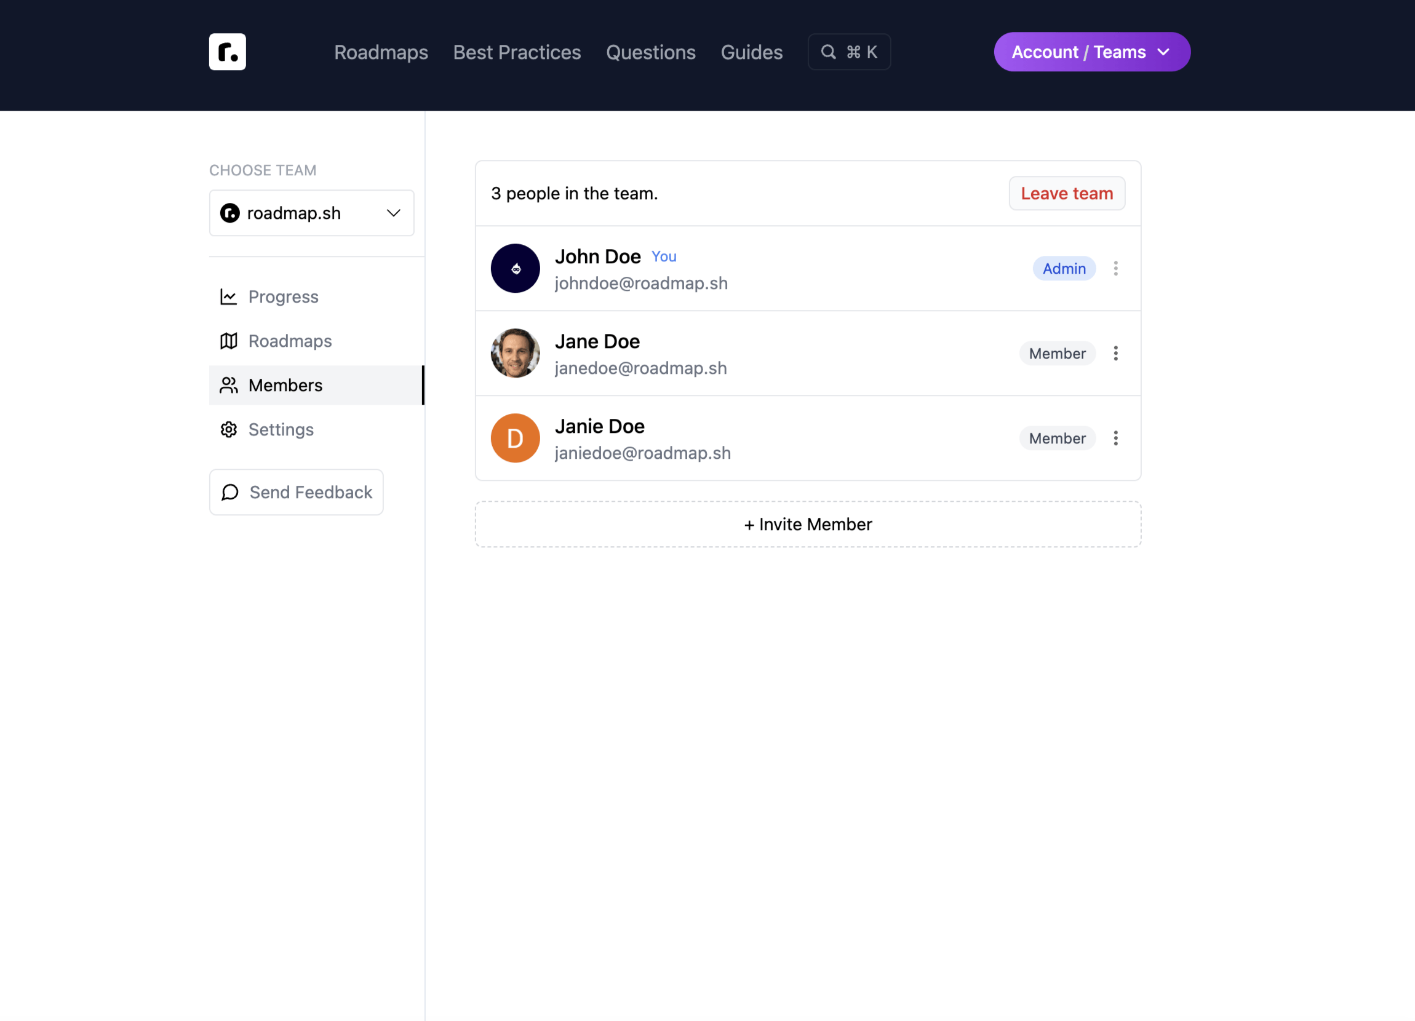This screenshot has height=1021, width=1415.
Task: Select Members in the sidebar
Action: tap(316, 386)
